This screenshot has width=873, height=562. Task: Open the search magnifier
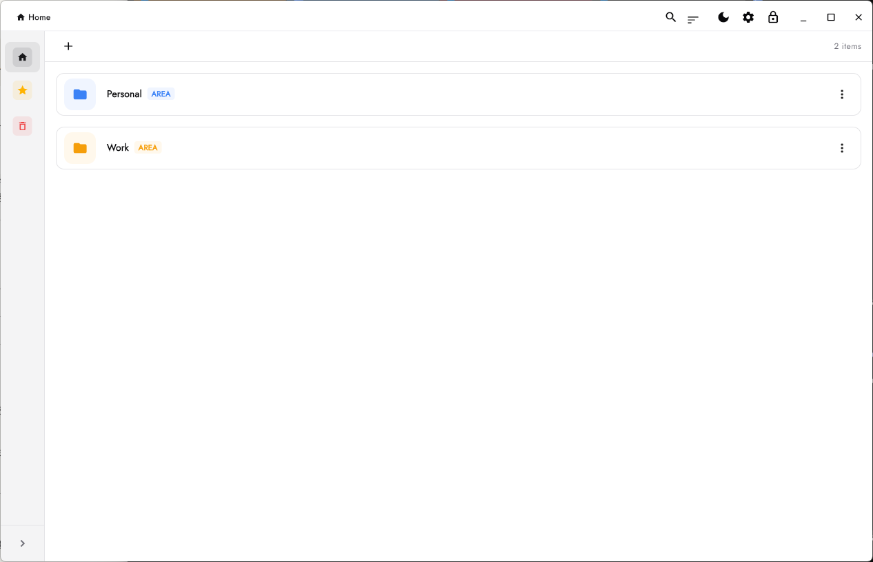(670, 17)
